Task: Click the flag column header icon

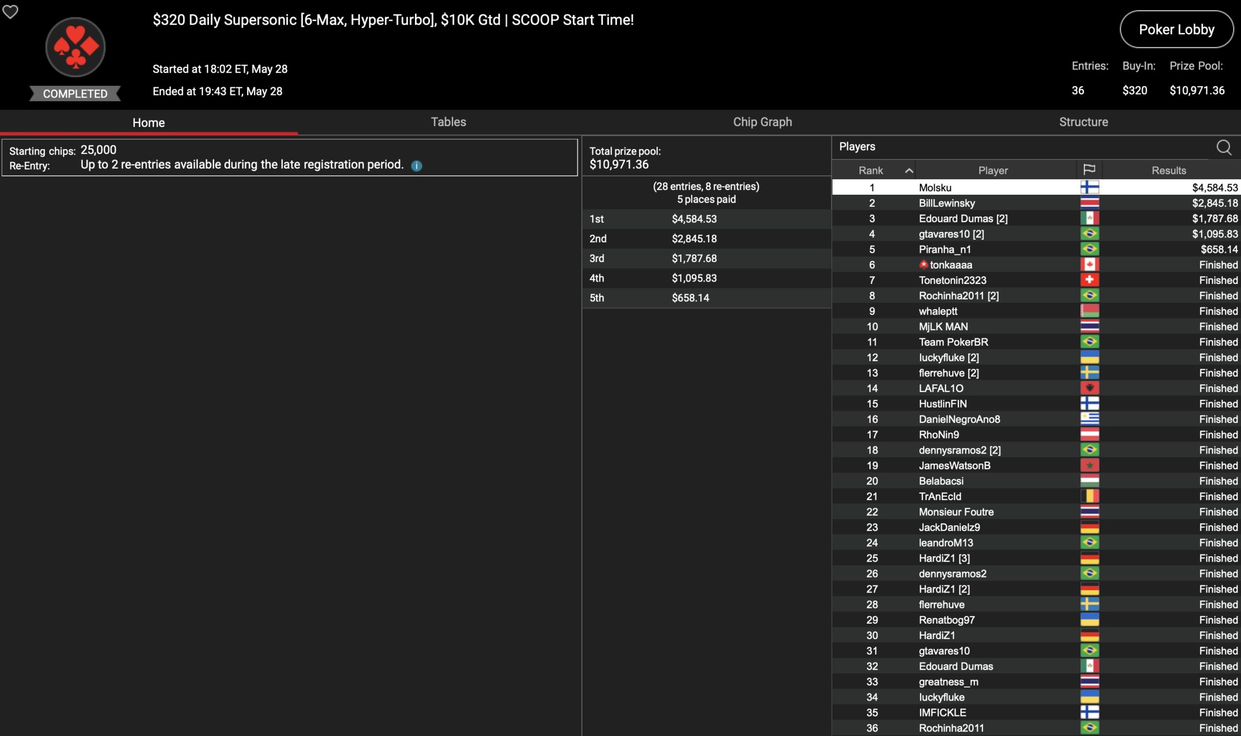Action: pos(1089,170)
